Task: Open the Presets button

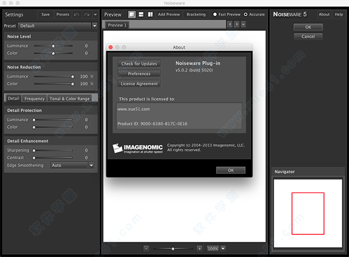Action: [x=63, y=15]
